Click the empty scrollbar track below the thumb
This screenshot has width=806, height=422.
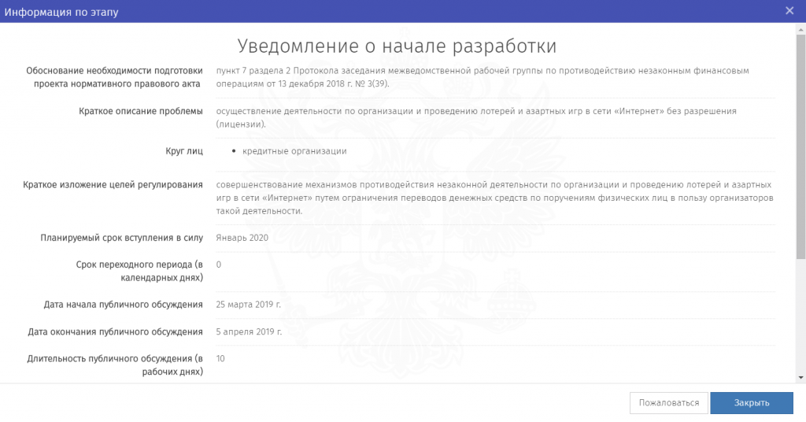pos(800,315)
